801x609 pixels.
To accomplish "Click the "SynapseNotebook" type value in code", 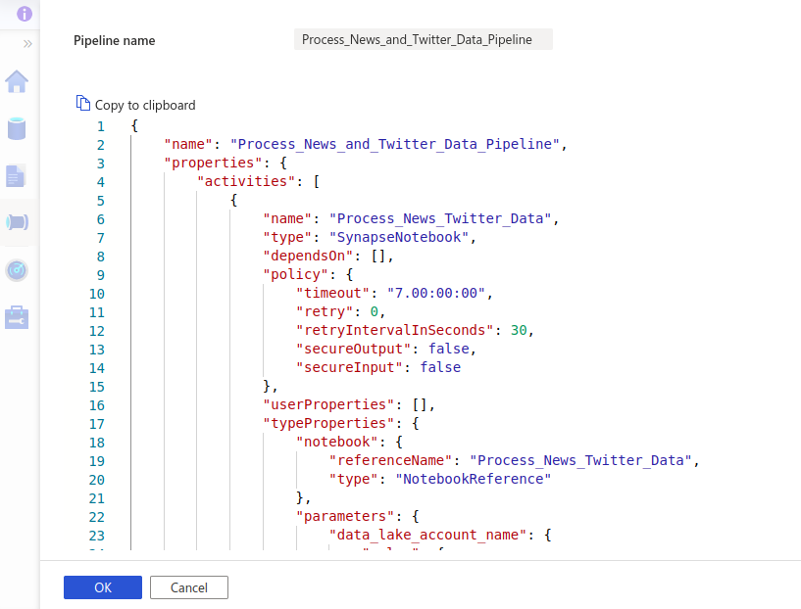I will tap(402, 238).
